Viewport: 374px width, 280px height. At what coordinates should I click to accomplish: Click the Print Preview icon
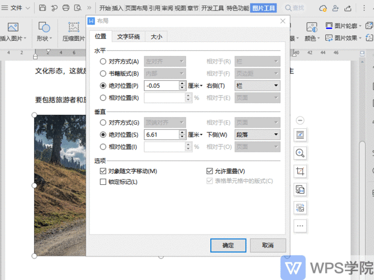point(78,8)
